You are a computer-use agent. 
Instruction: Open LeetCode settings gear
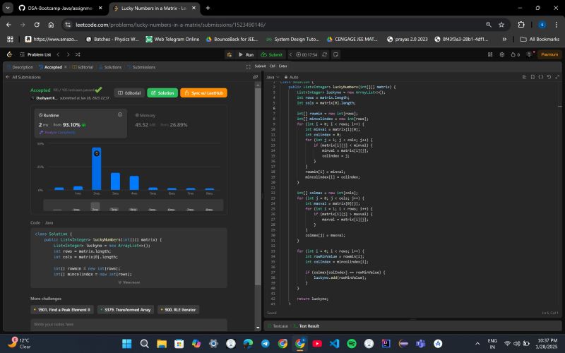tap(502, 55)
